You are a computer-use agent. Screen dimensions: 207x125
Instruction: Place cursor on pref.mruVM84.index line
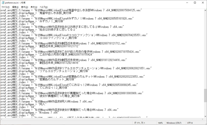coord(18,107)
